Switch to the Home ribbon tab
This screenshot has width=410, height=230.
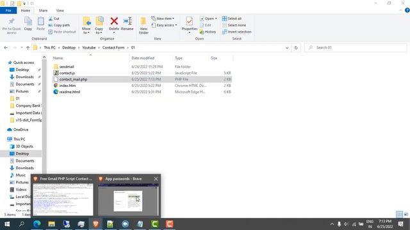(26, 10)
